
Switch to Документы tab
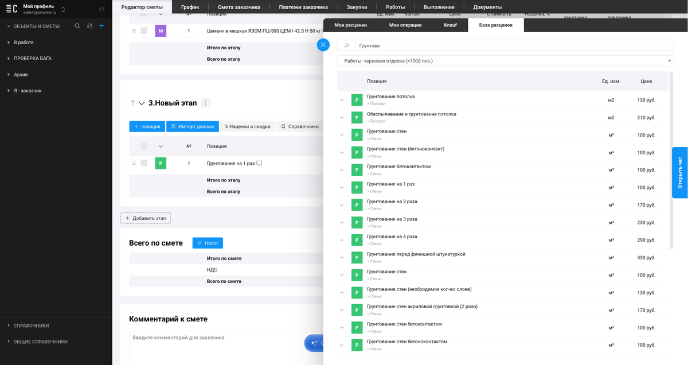coord(488,7)
